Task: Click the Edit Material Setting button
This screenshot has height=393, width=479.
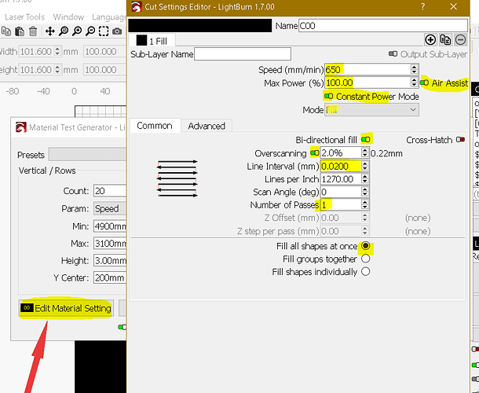Action: click(x=66, y=308)
